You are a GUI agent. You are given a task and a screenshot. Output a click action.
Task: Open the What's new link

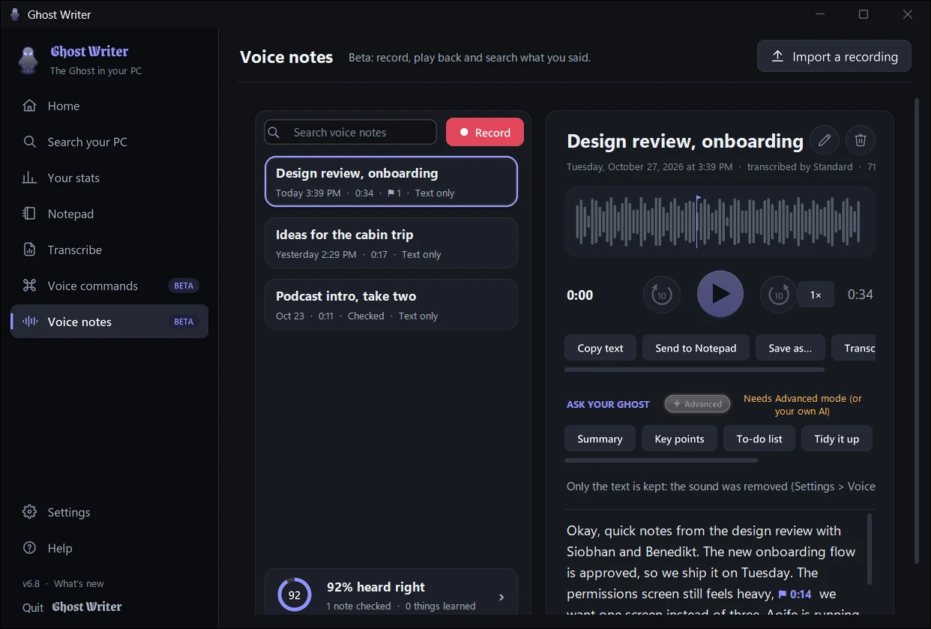coord(79,583)
